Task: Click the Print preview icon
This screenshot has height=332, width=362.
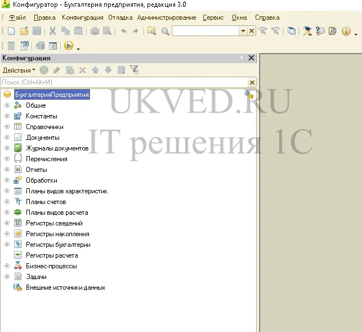Action: tap(107, 31)
